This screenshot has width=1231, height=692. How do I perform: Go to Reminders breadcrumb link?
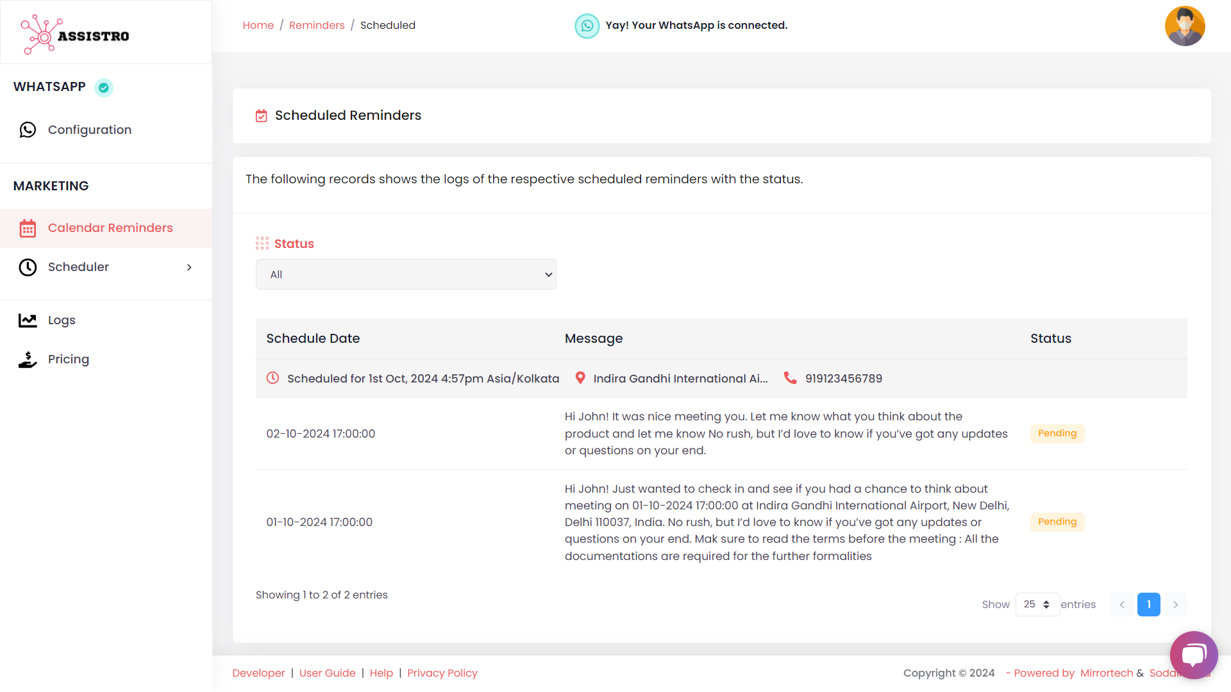(317, 26)
